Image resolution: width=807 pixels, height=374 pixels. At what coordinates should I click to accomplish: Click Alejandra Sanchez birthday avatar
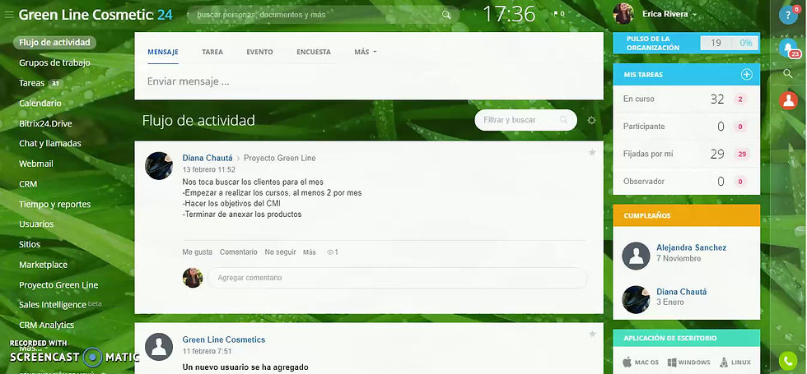pos(636,256)
